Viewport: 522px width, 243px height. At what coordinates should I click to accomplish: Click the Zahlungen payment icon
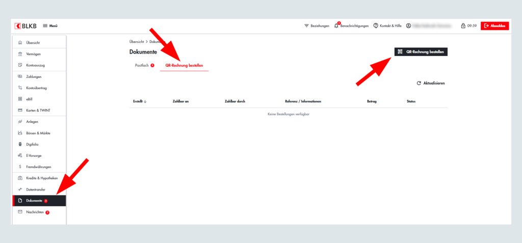[x=20, y=76]
